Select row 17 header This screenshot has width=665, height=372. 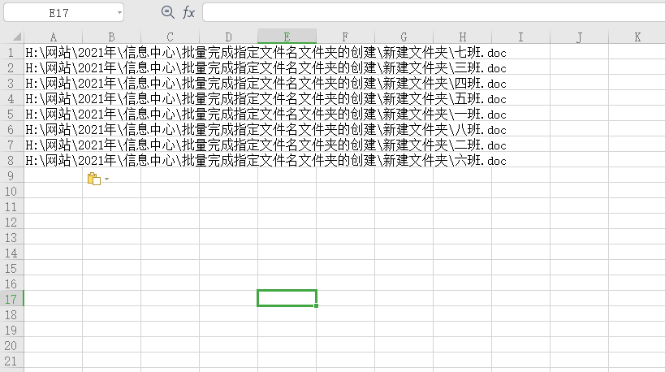click(x=11, y=299)
